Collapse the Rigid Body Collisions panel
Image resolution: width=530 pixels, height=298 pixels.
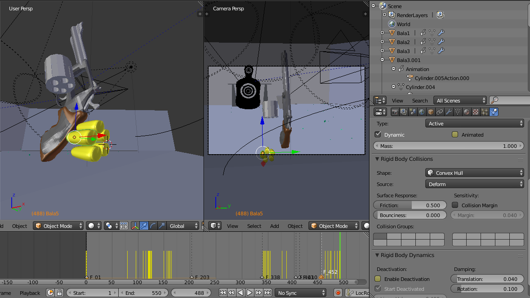[378, 159]
